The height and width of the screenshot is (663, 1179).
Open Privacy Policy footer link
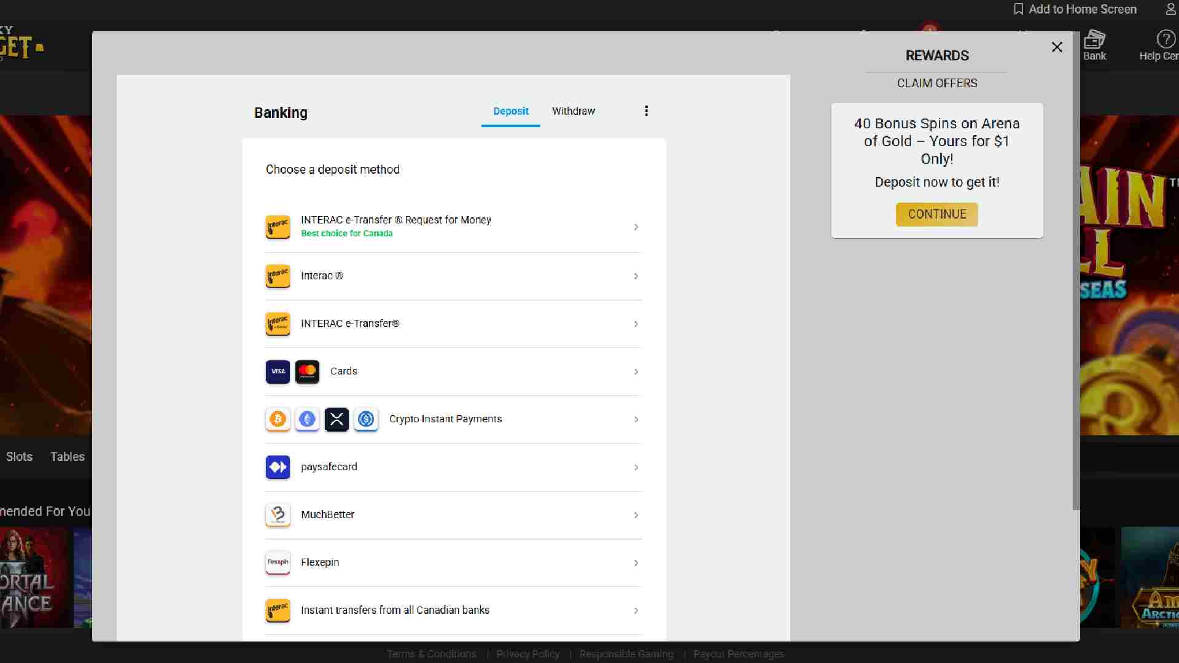(x=528, y=654)
